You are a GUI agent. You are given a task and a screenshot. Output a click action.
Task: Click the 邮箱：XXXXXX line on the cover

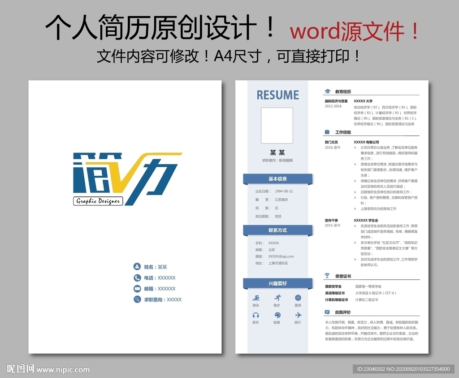point(160,289)
